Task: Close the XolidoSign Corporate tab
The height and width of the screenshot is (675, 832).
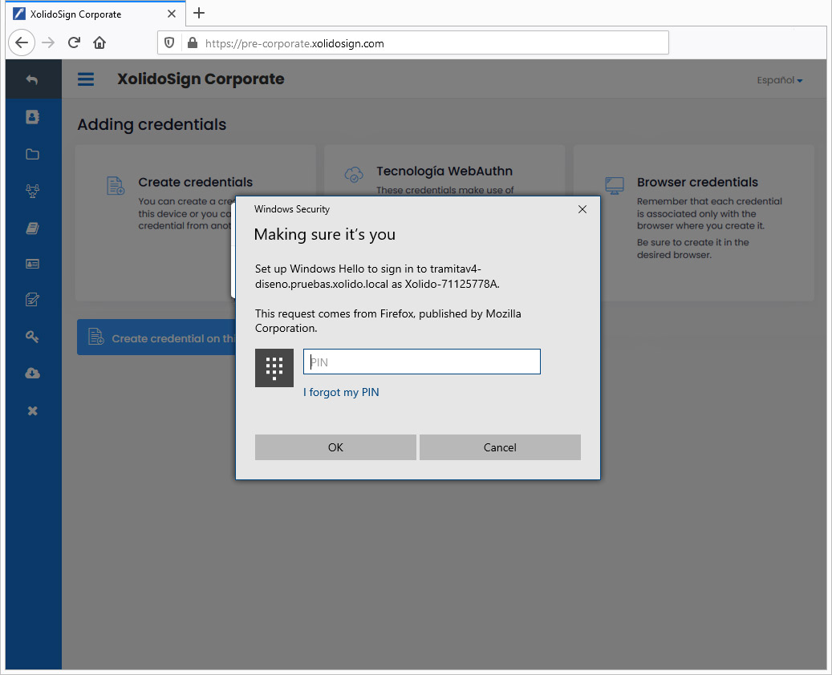Action: coord(172,14)
